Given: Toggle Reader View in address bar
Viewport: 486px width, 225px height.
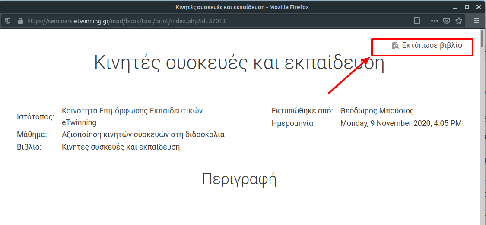Looking at the screenshot, I should pyautogui.click(x=417, y=21).
